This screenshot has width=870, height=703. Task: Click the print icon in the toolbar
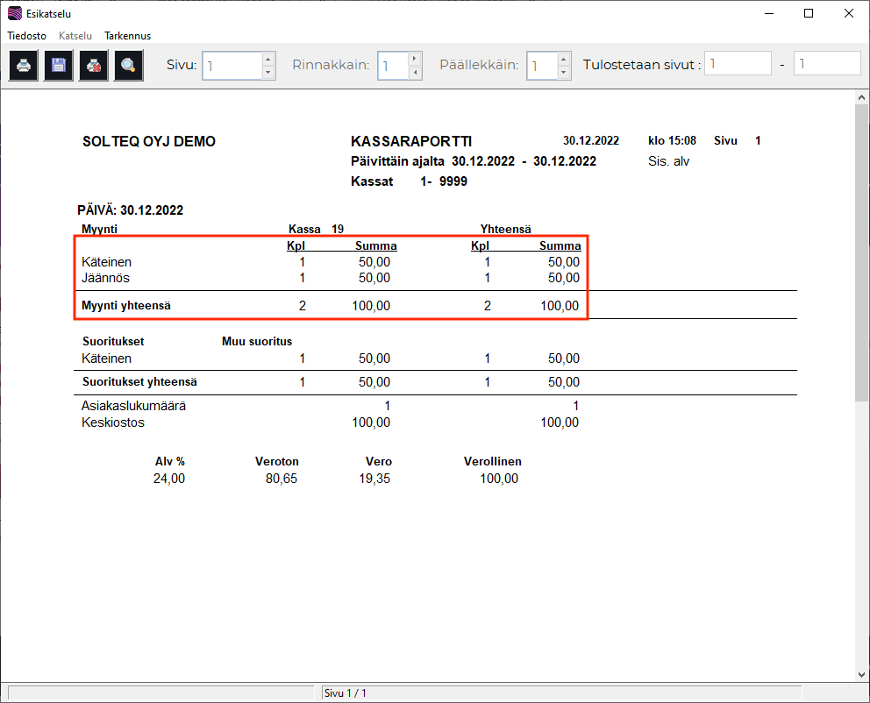[x=24, y=65]
